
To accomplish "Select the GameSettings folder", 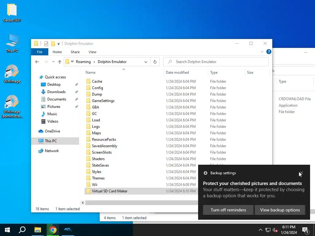I will pyautogui.click(x=103, y=101).
